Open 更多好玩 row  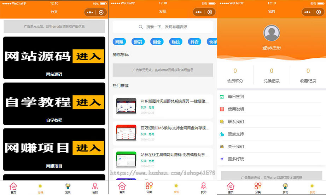click(x=272, y=159)
